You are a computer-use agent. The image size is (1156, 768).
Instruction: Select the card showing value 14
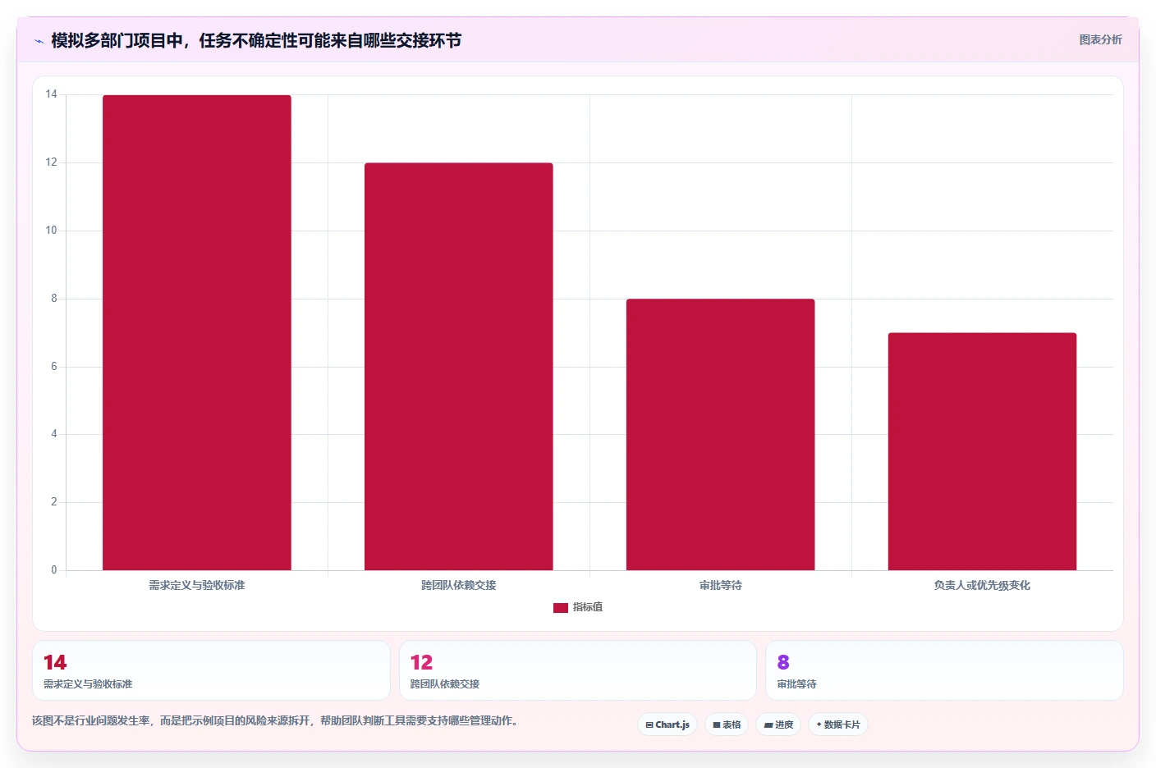tap(211, 670)
